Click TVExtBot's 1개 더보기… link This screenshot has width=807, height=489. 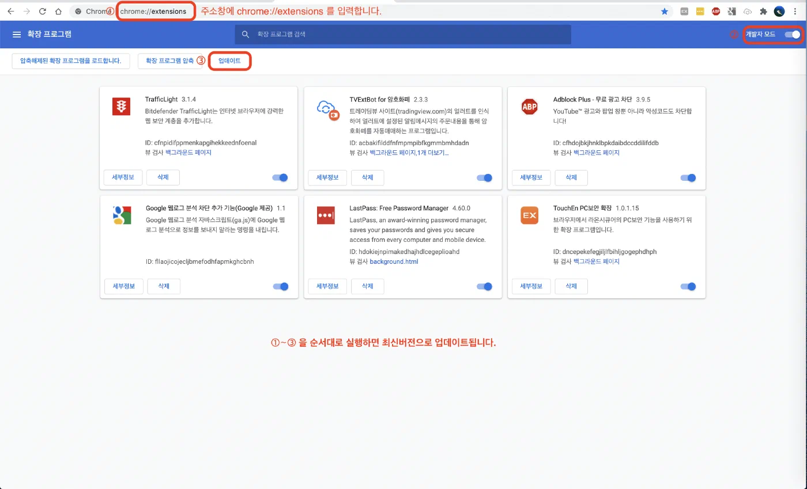[433, 153]
